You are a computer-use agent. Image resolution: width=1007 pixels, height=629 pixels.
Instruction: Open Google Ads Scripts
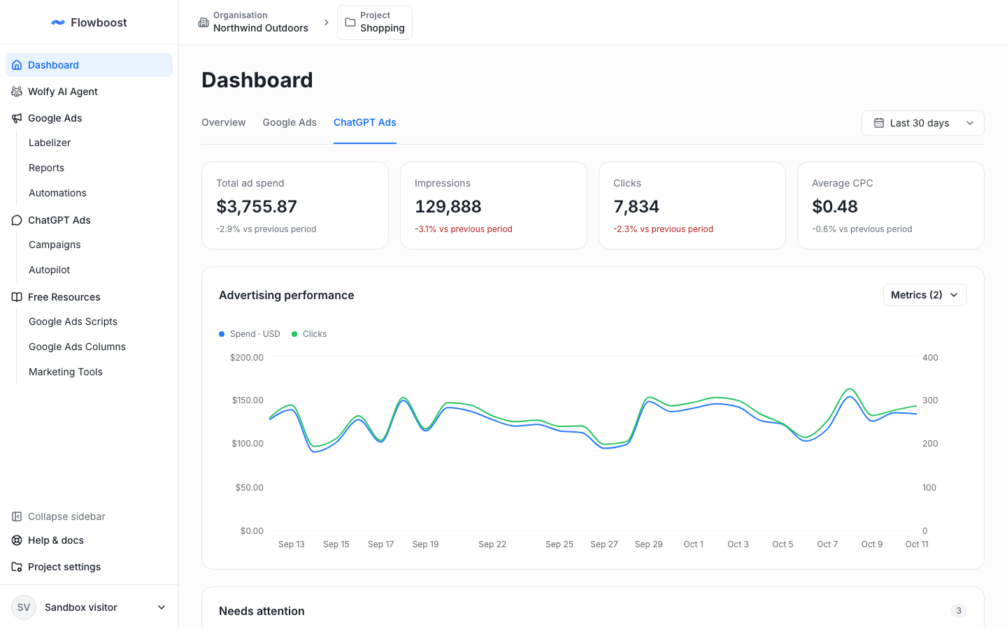(x=73, y=321)
